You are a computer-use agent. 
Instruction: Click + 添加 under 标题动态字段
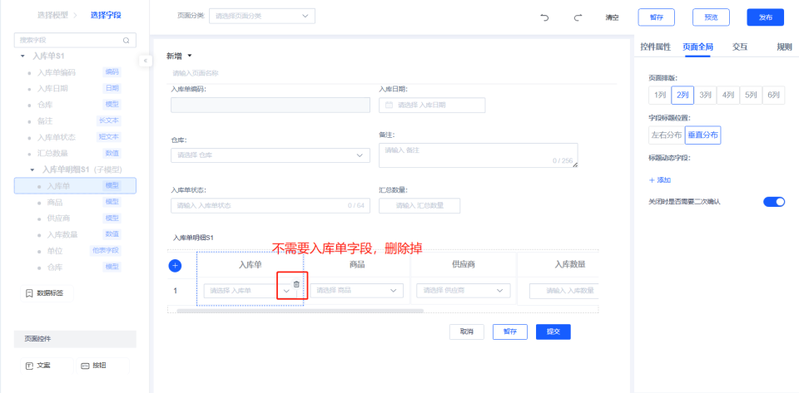pos(659,180)
